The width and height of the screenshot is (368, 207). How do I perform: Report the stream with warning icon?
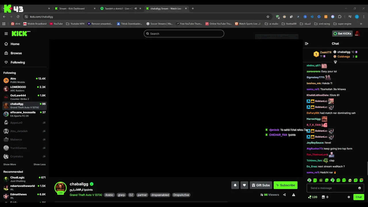(294, 195)
